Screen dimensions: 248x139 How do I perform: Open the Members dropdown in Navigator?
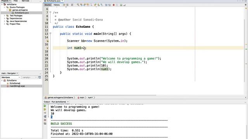(11, 77)
